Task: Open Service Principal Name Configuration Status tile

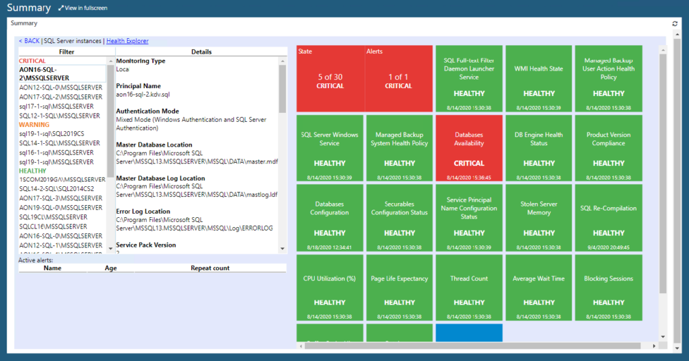Action: pyautogui.click(x=469, y=218)
